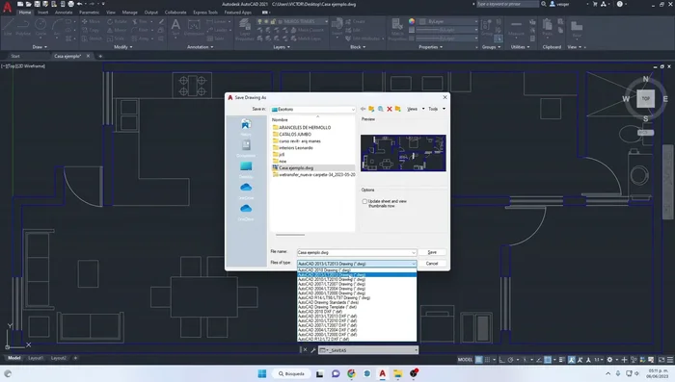The width and height of the screenshot is (675, 382).
Task: Toggle polar tracking in status bar
Action: point(510,360)
